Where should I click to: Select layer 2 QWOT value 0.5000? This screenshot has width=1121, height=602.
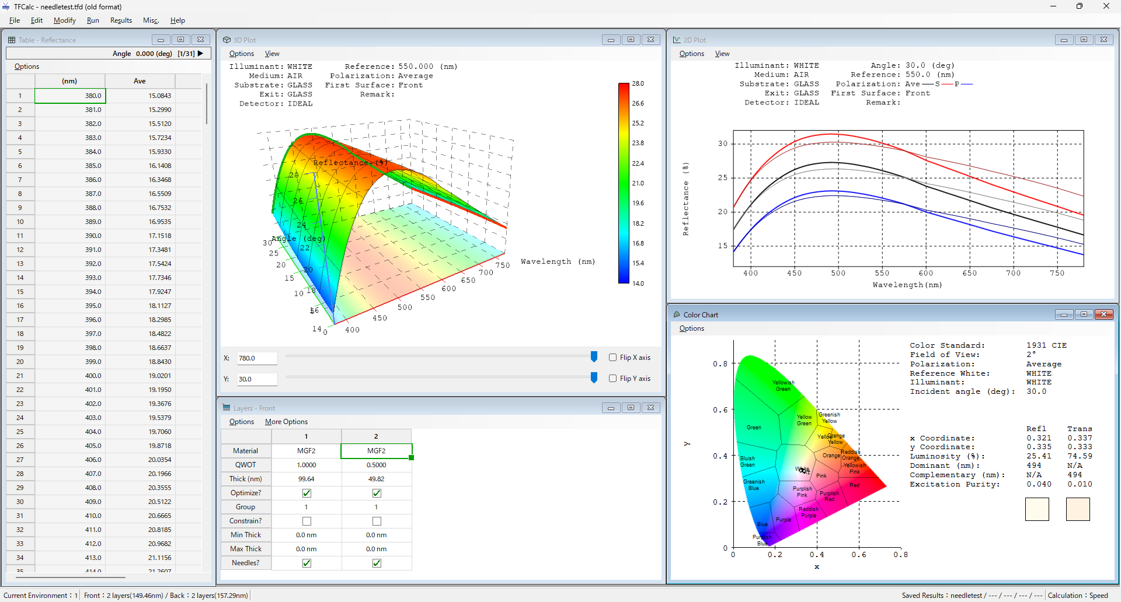tap(377, 465)
